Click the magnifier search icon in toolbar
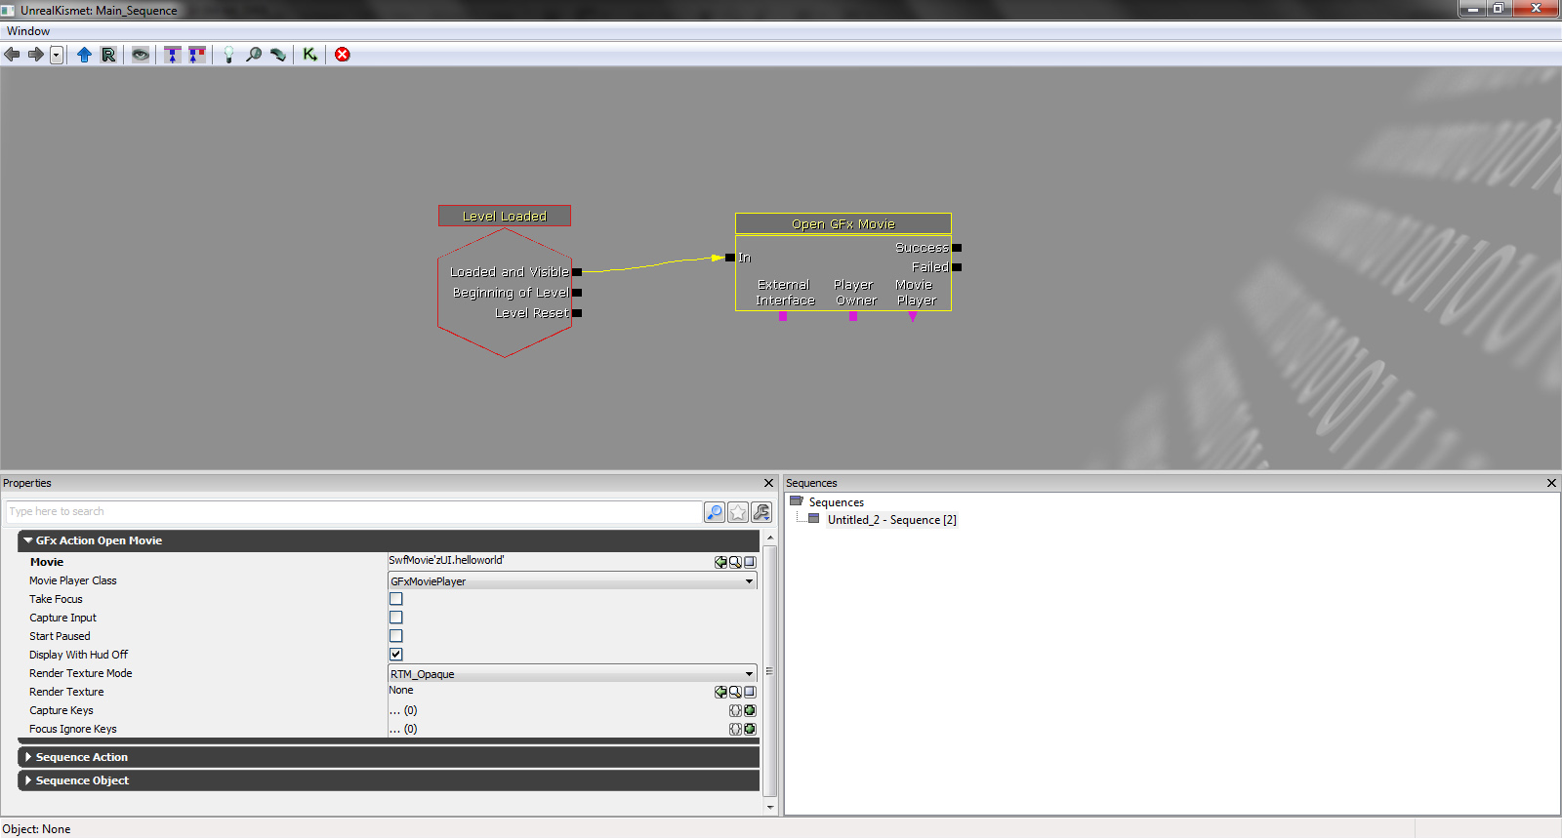 [254, 55]
